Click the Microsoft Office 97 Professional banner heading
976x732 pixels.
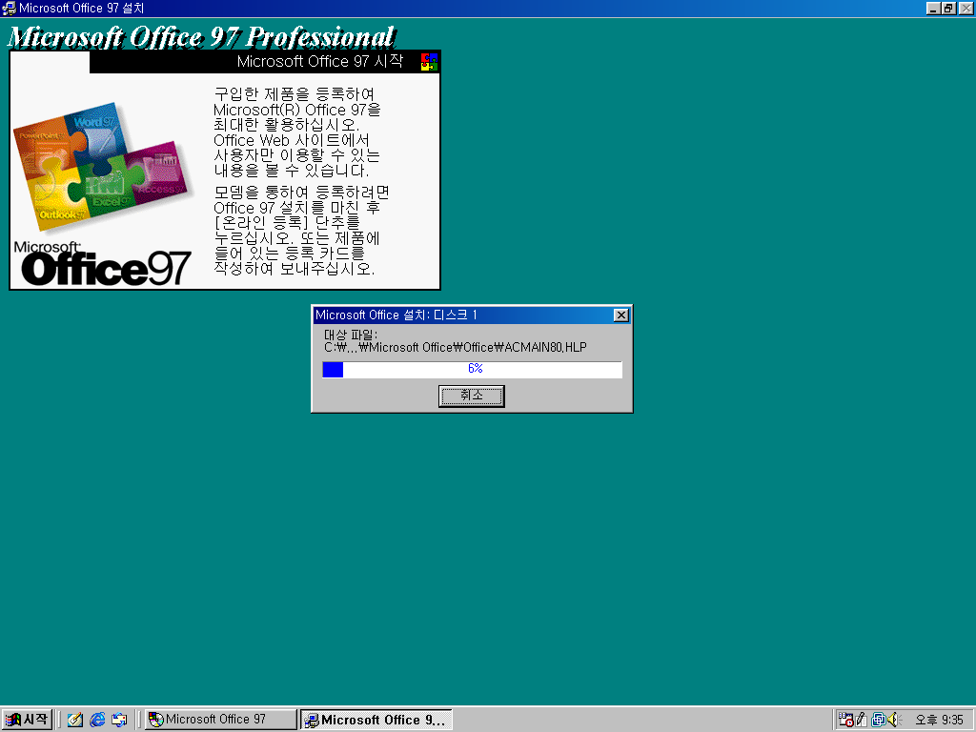(202, 37)
